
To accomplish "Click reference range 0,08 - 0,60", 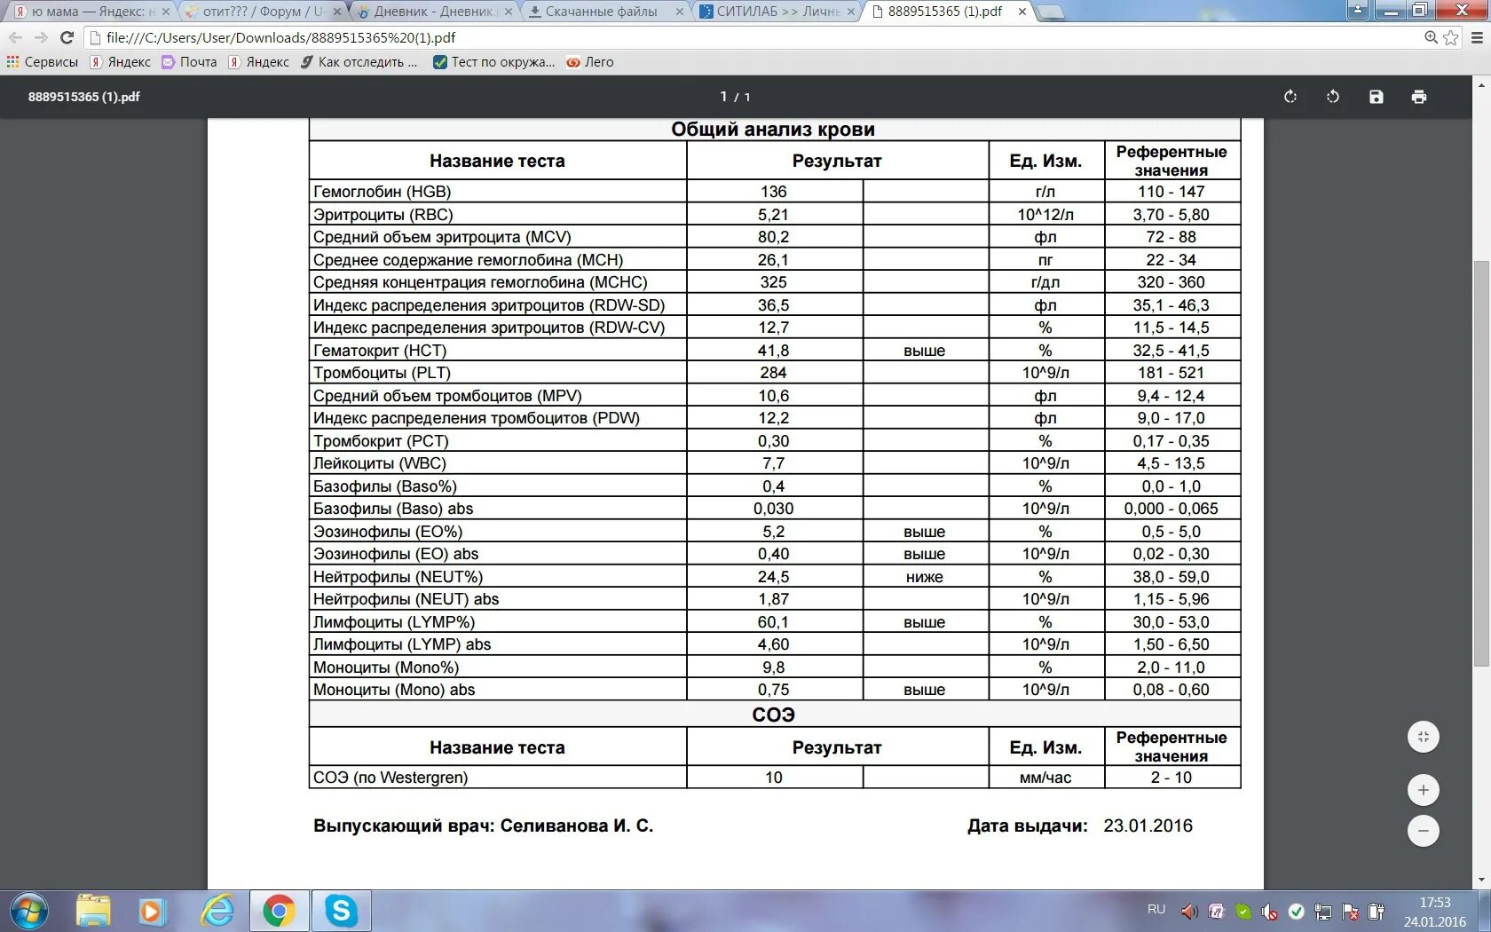I will (1171, 690).
